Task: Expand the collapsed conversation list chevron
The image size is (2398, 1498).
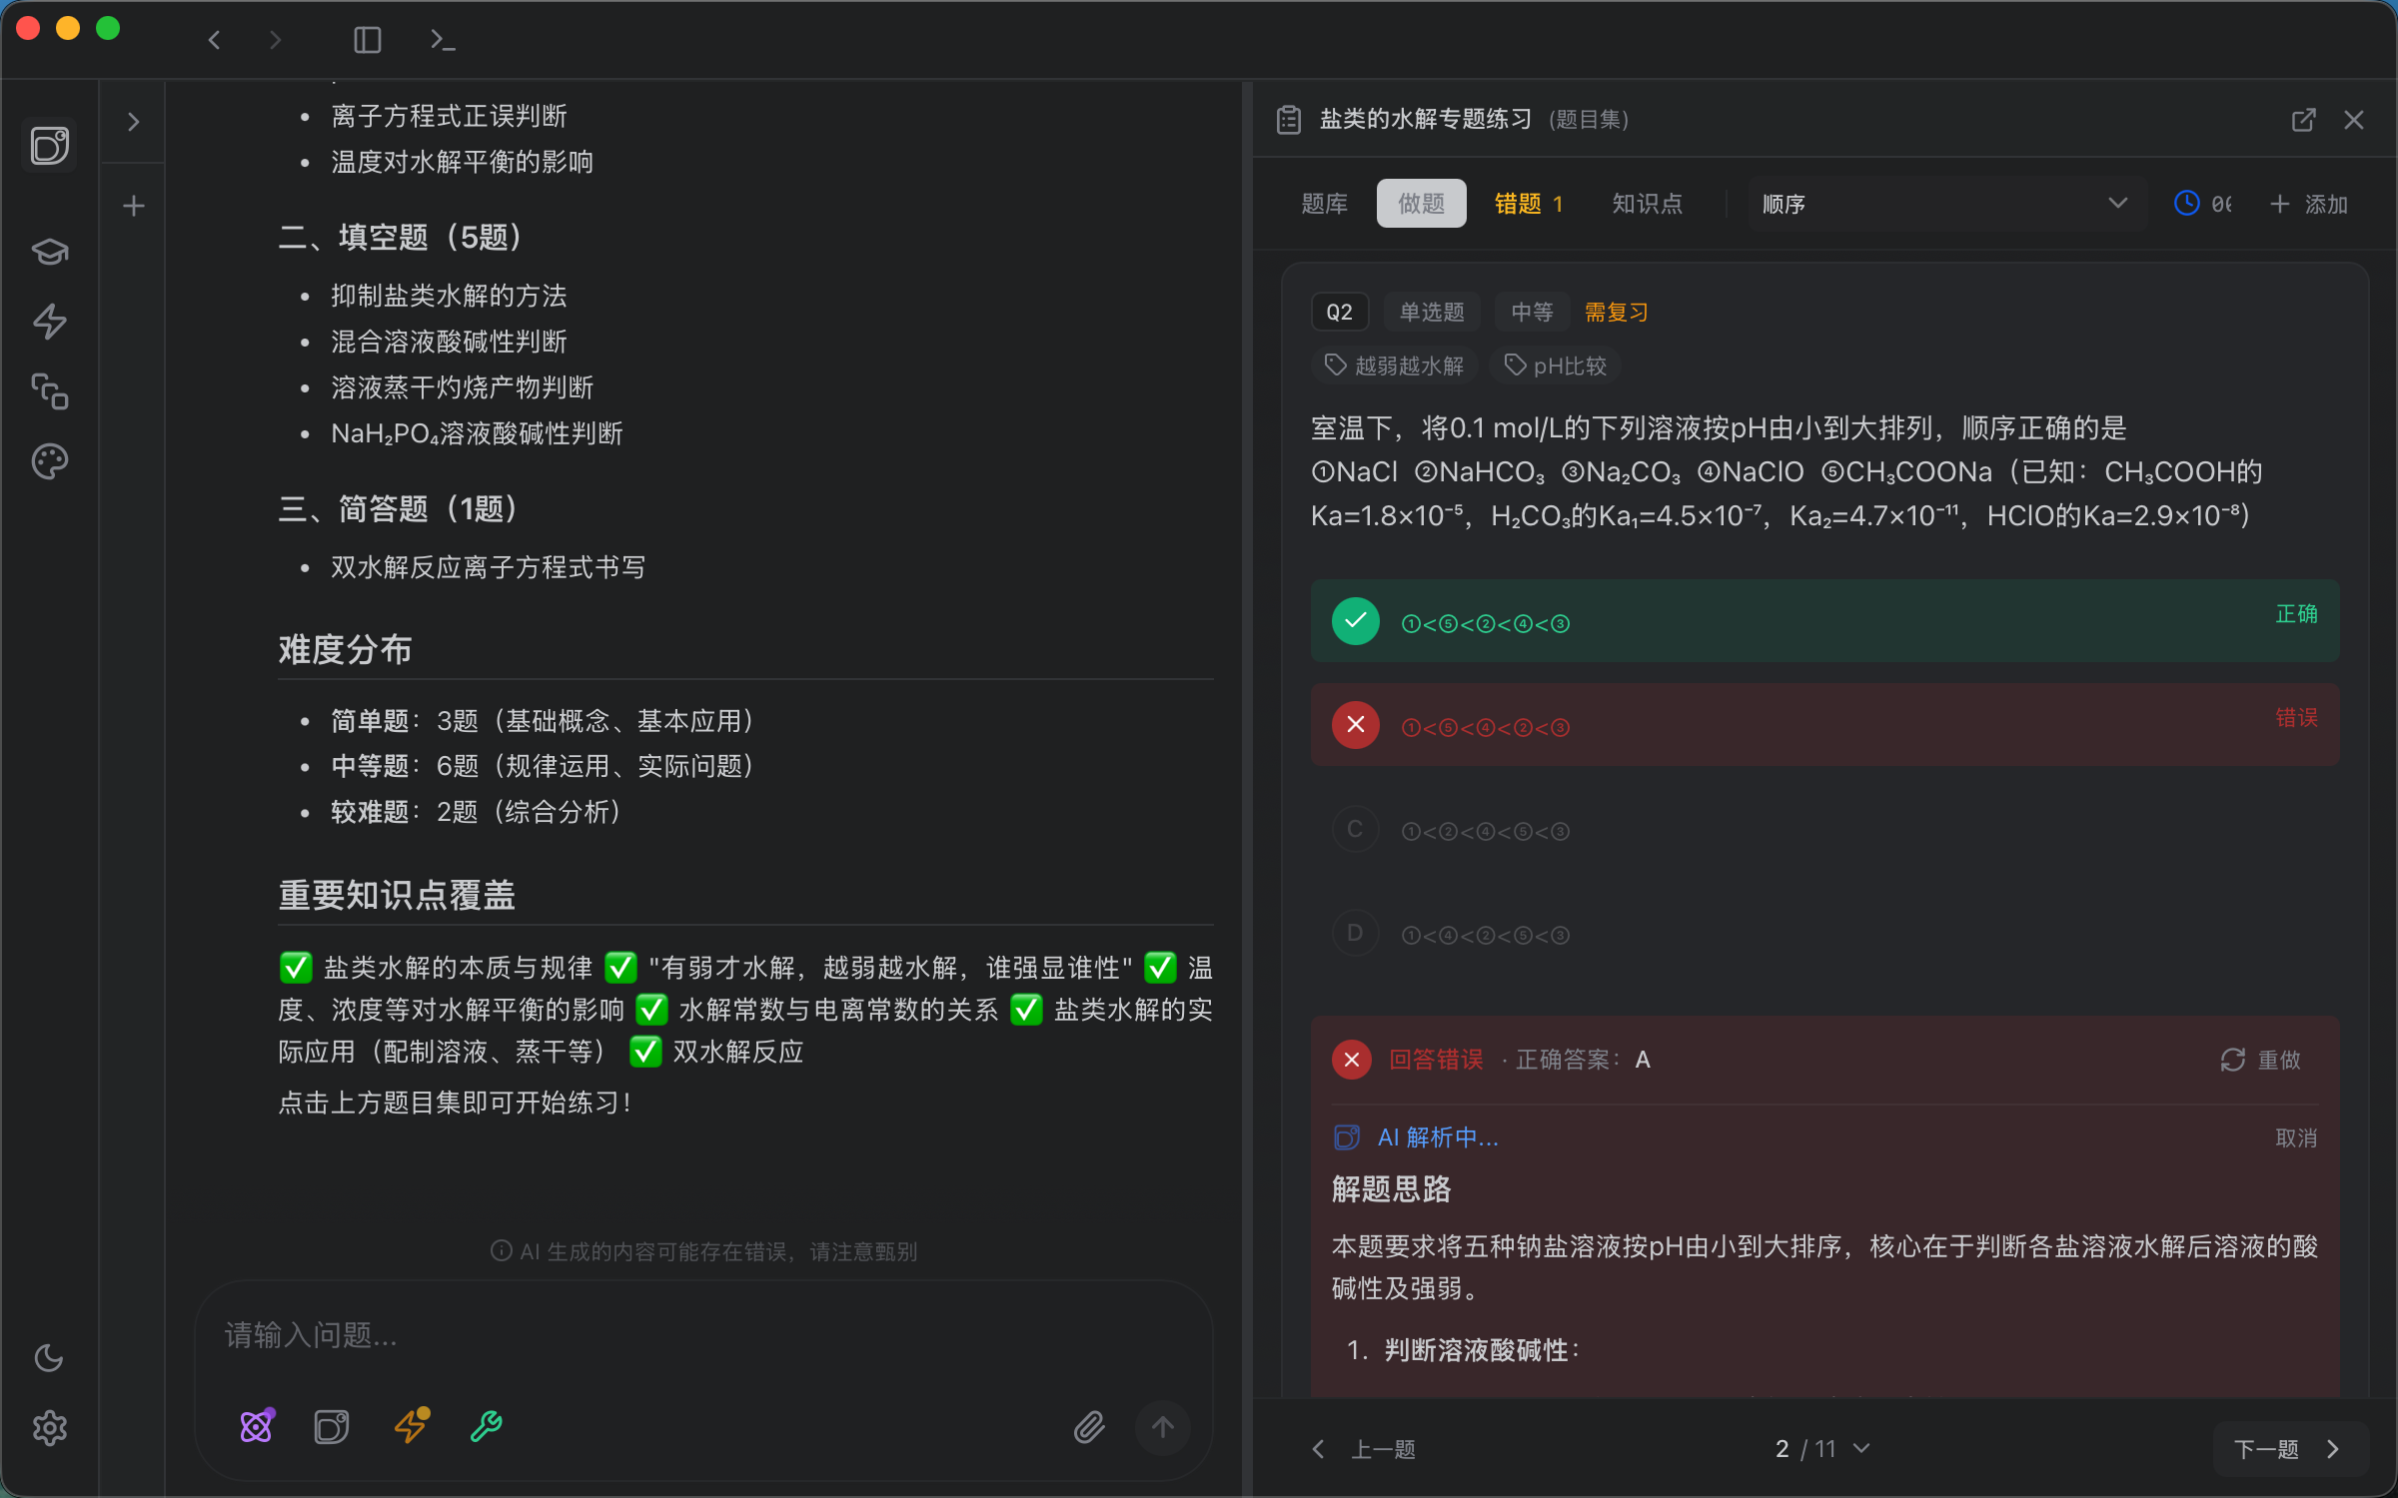Action: (x=133, y=121)
